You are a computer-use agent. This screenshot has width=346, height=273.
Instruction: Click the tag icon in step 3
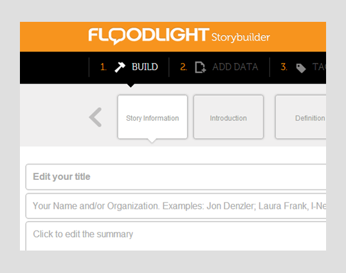coord(301,68)
